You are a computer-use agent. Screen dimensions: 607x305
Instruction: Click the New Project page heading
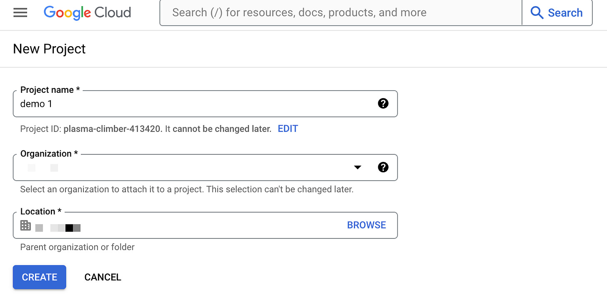click(x=49, y=49)
